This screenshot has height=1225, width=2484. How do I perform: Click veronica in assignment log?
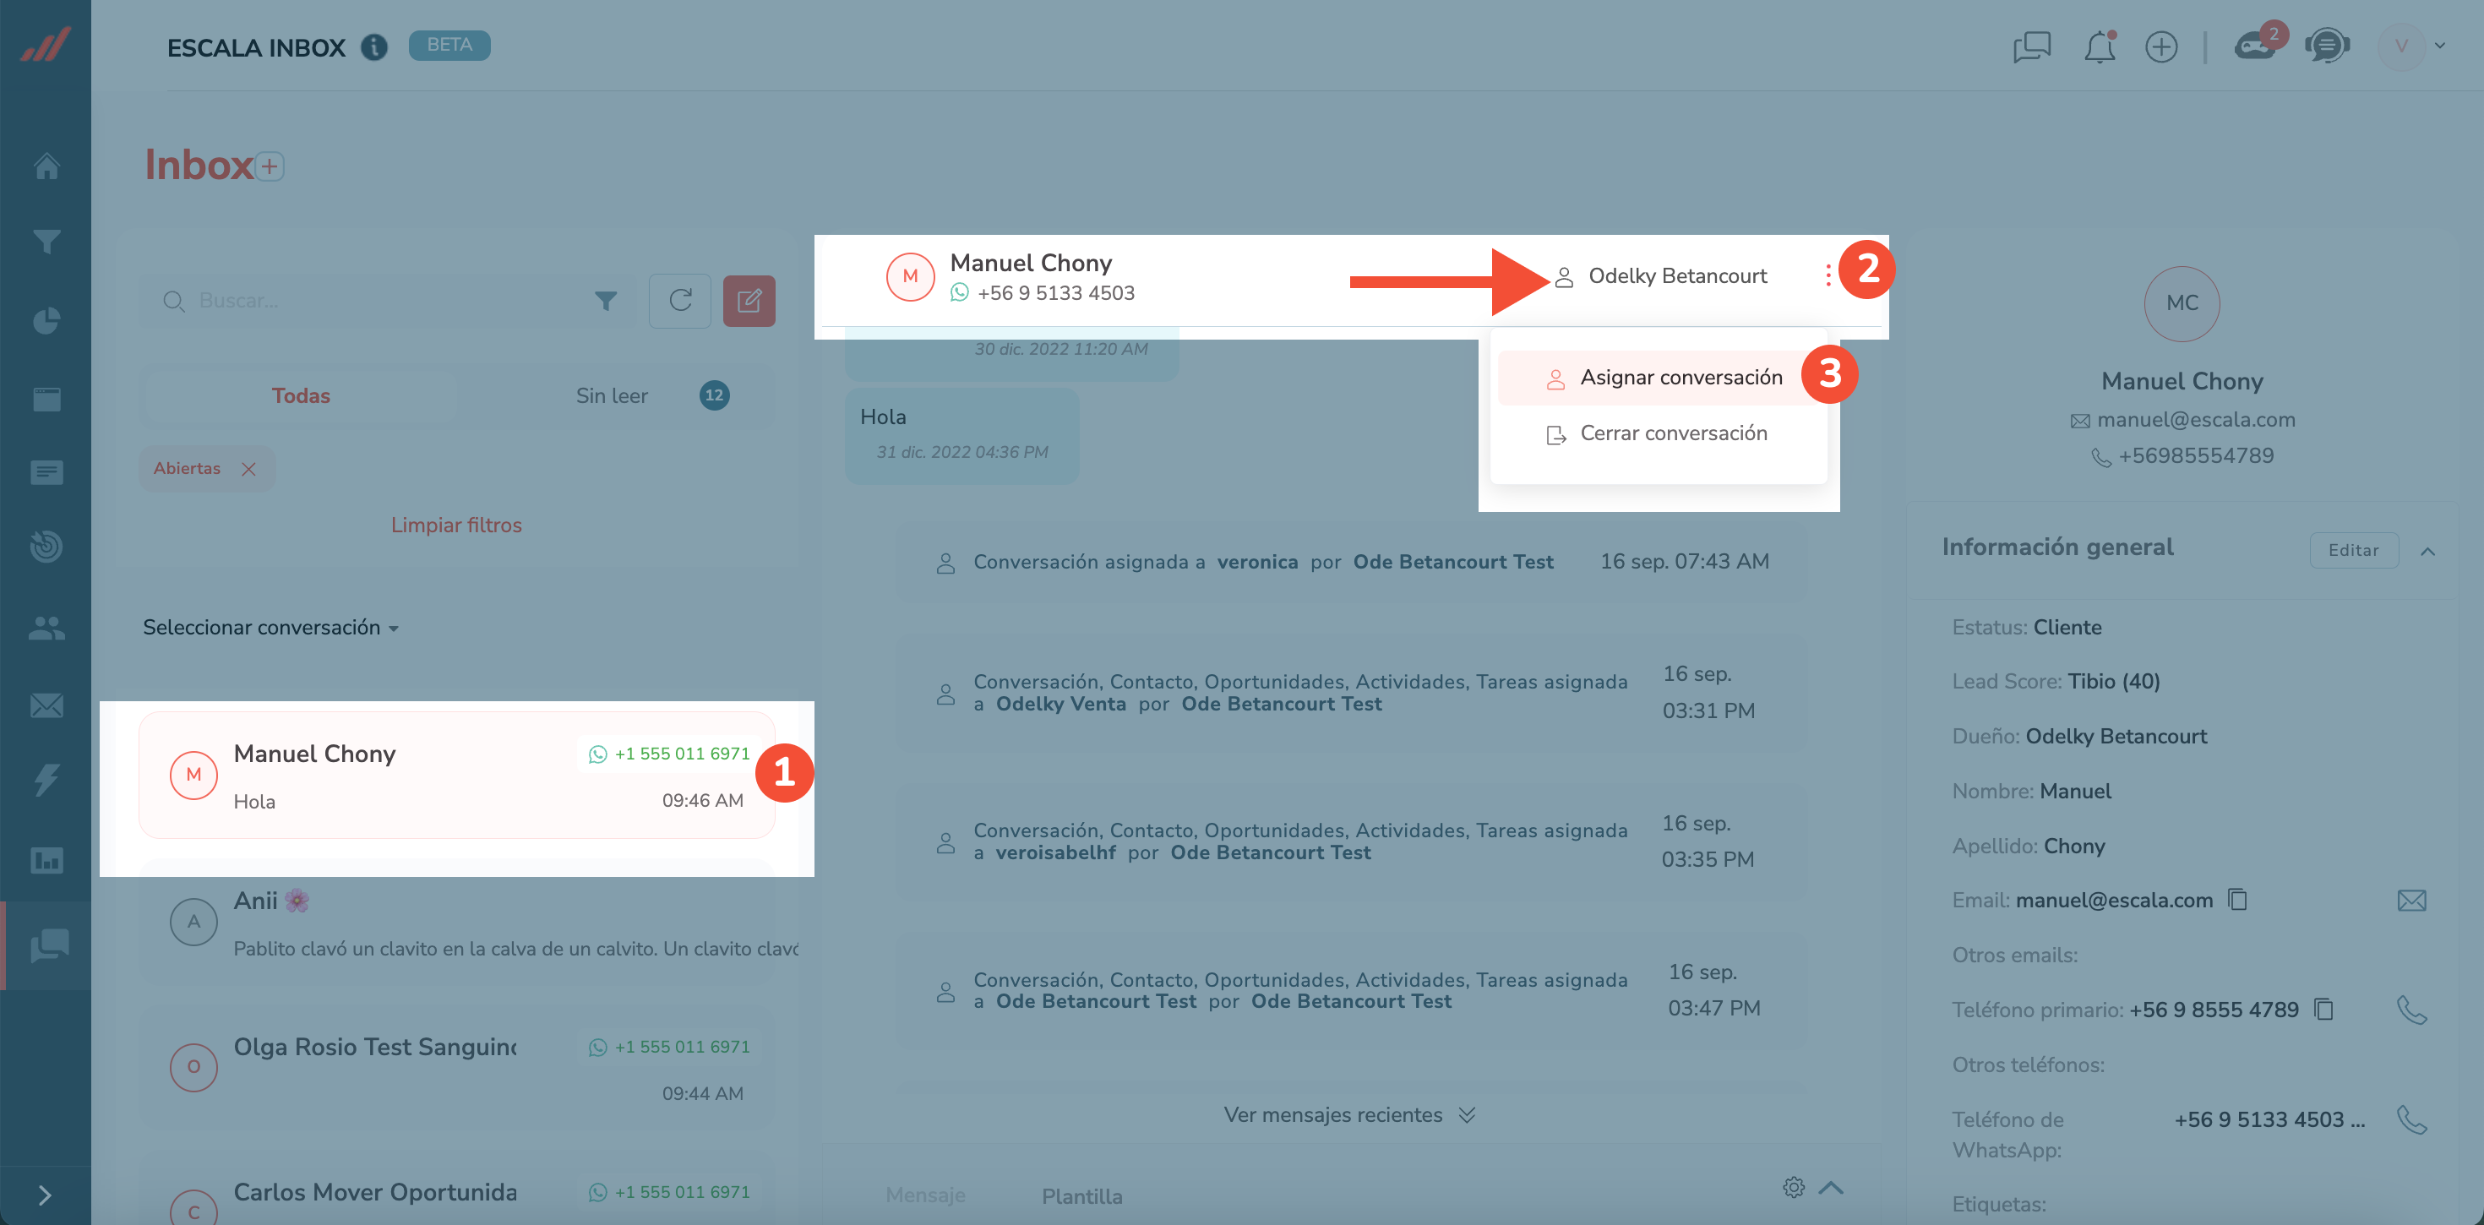pos(1257,563)
